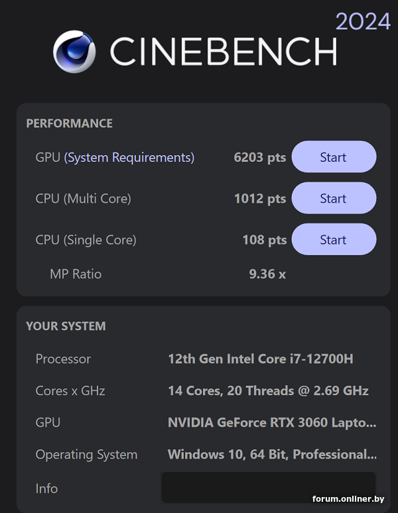
Task: Click the 6203 pts GPU score
Action: click(259, 158)
